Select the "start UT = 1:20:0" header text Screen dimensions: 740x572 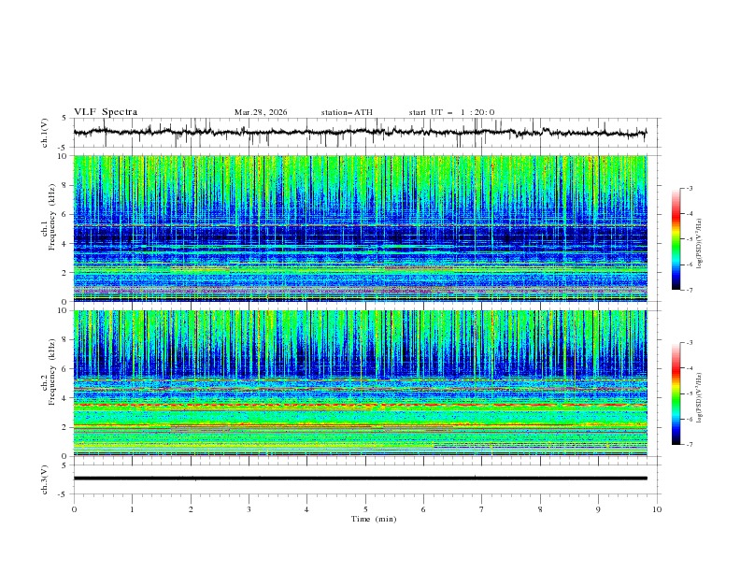451,112
